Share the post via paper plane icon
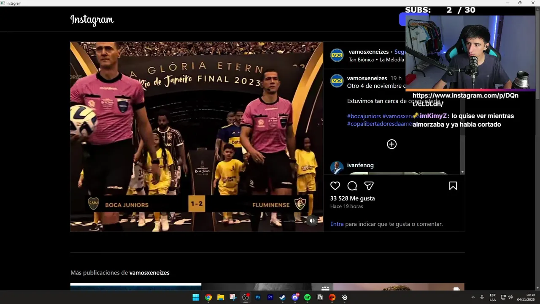 pyautogui.click(x=369, y=186)
